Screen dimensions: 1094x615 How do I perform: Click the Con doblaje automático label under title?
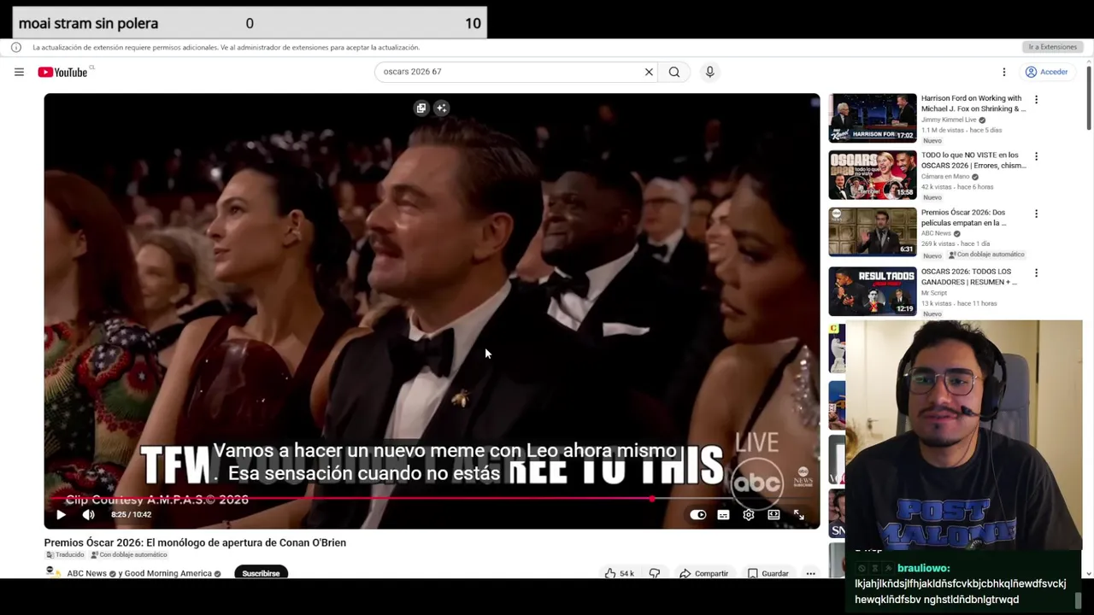(129, 554)
